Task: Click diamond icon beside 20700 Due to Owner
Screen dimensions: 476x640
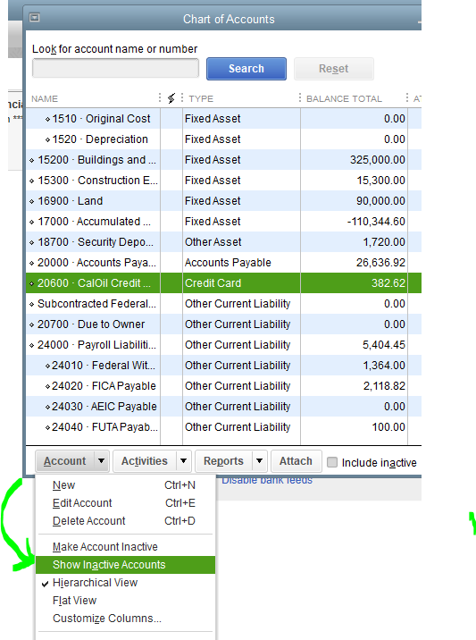Action: [32, 324]
